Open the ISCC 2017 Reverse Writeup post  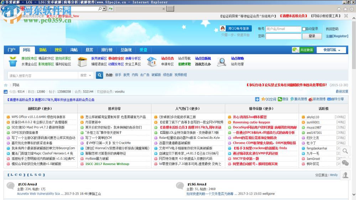[107, 164]
